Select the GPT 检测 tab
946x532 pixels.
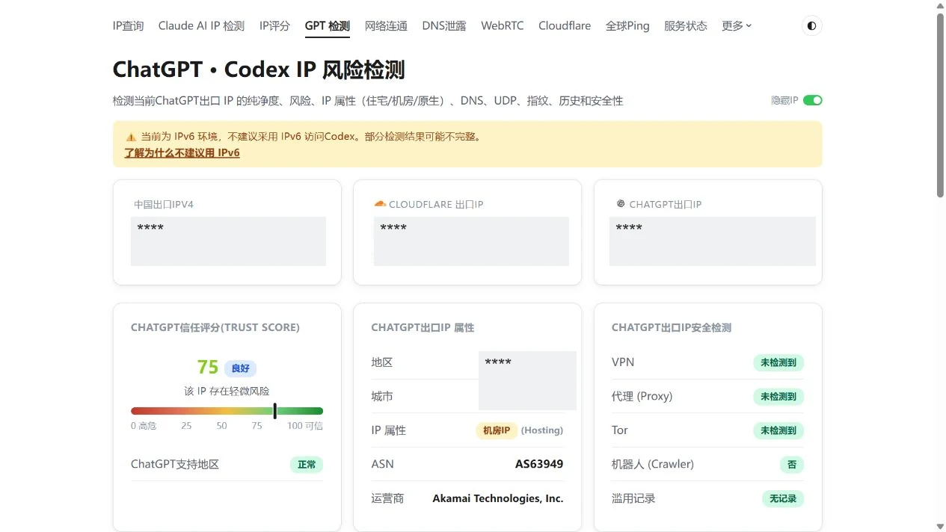328,25
